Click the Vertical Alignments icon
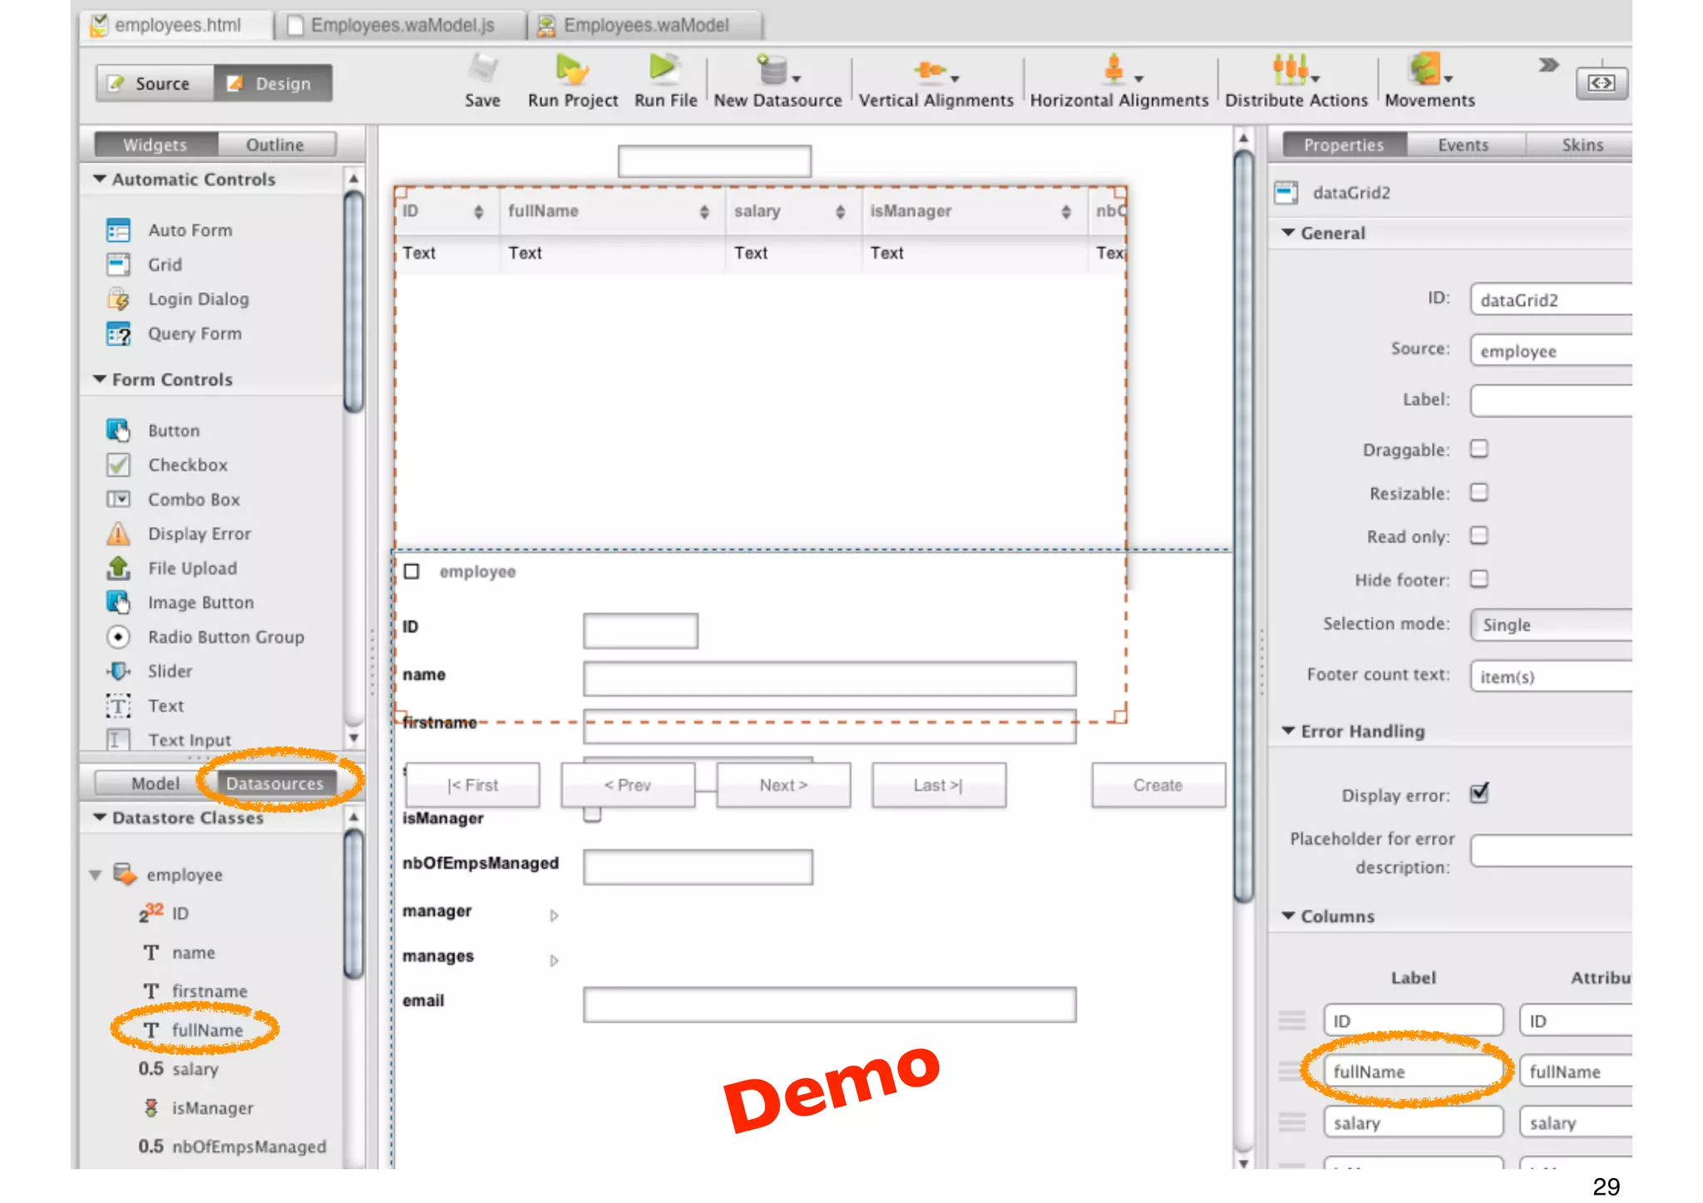This screenshot has height=1203, width=1703. tap(933, 71)
